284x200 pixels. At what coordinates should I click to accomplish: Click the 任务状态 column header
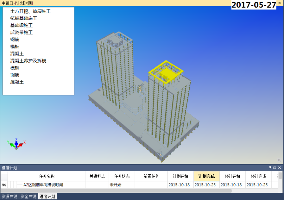coord(122,176)
